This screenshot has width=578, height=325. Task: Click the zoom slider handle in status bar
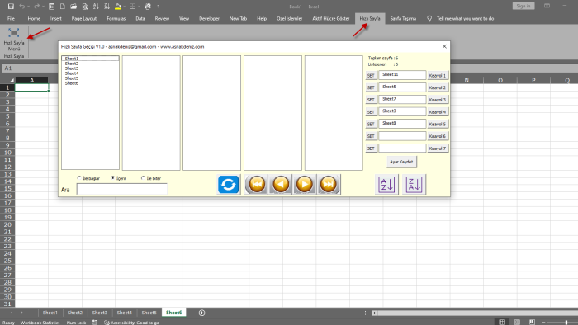566,323
